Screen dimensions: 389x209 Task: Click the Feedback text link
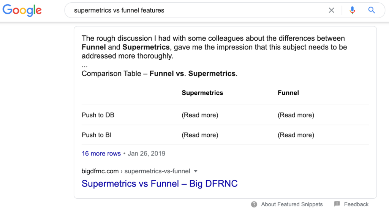point(356,204)
